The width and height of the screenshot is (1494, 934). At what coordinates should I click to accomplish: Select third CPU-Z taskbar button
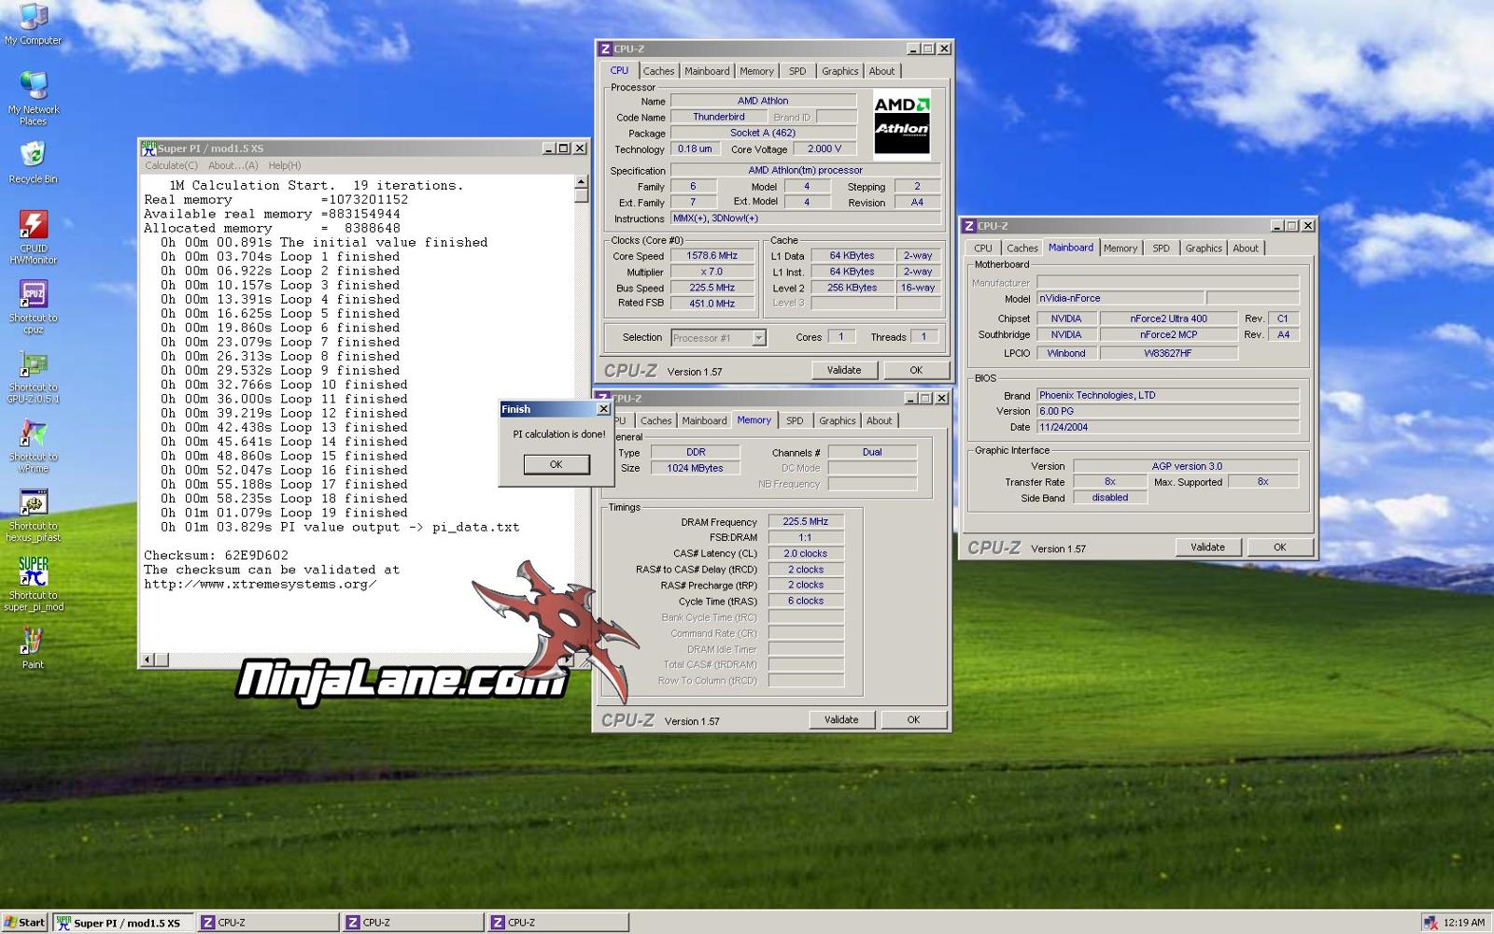tap(558, 923)
